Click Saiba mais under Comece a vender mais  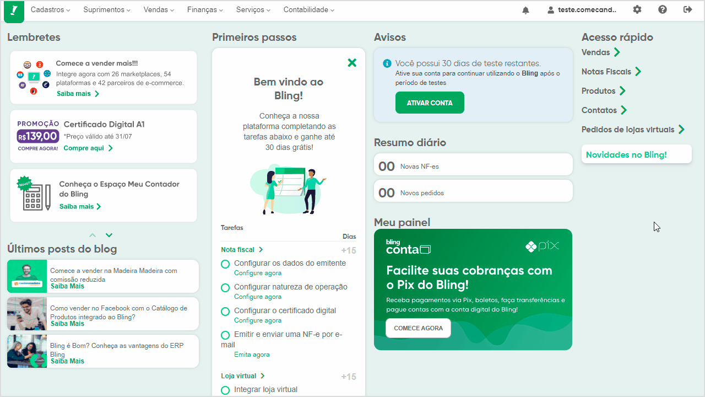coord(78,94)
